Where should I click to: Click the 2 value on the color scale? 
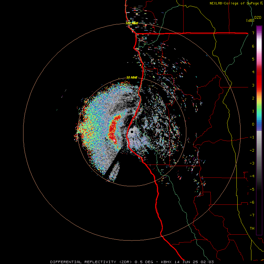tap(253, 98)
